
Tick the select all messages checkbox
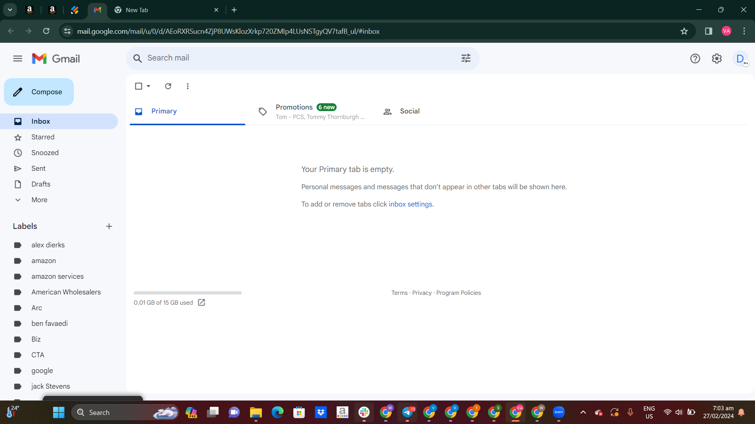[x=138, y=86]
